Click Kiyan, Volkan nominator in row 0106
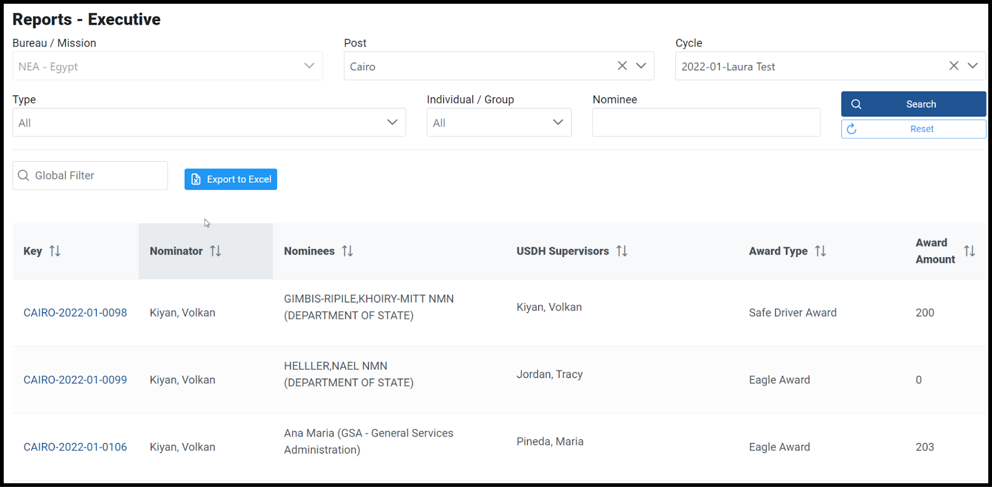Image resolution: width=992 pixels, height=487 pixels. pyautogui.click(x=182, y=447)
